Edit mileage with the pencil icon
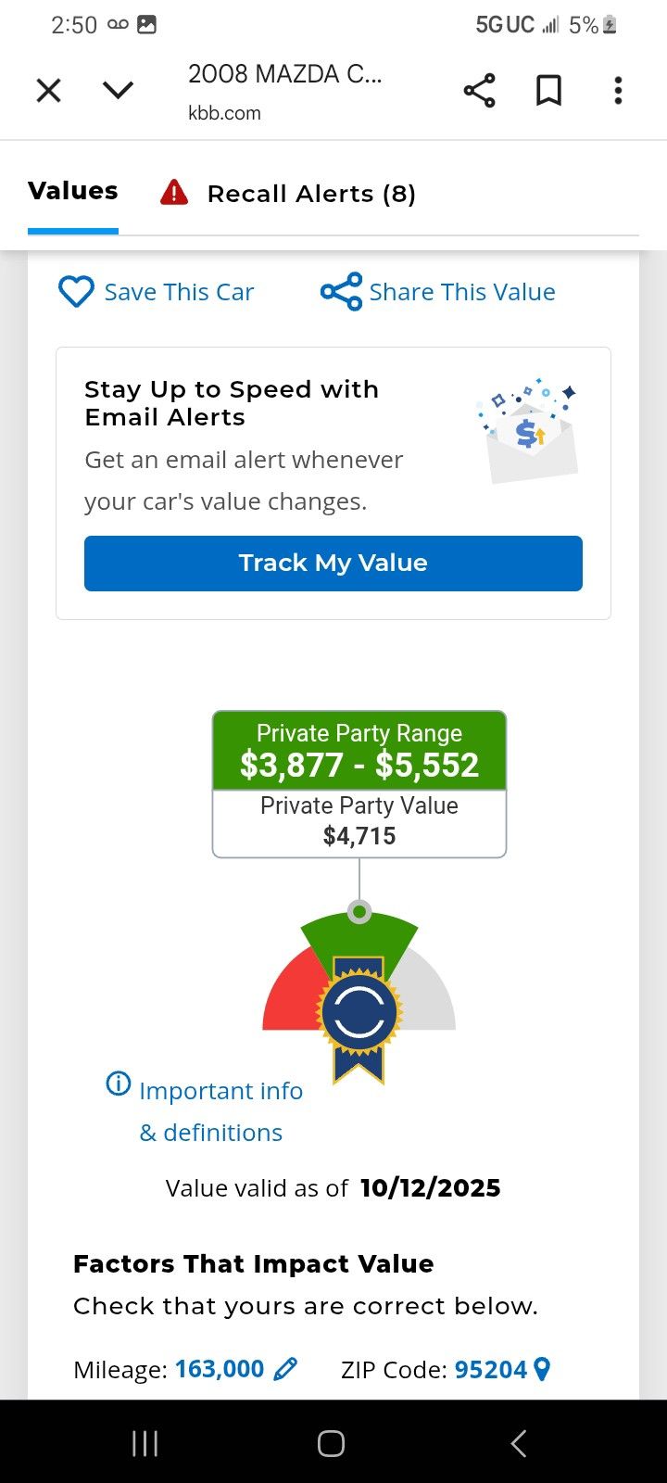 [286, 1369]
